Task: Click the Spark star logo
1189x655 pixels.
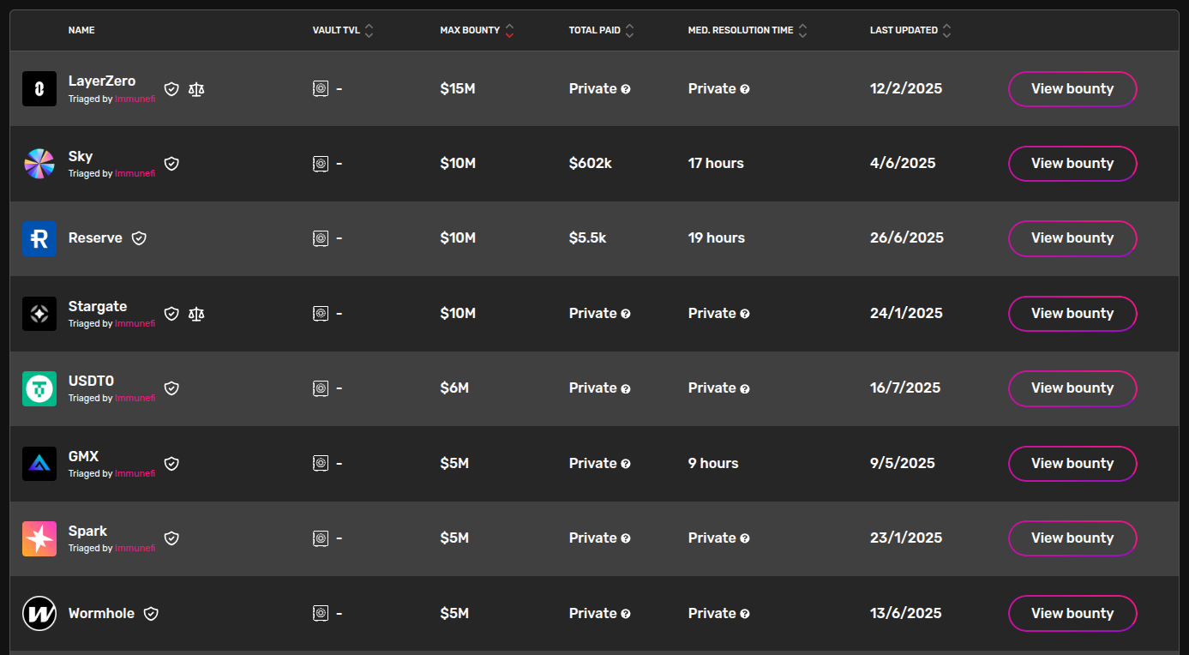Action: coord(39,538)
